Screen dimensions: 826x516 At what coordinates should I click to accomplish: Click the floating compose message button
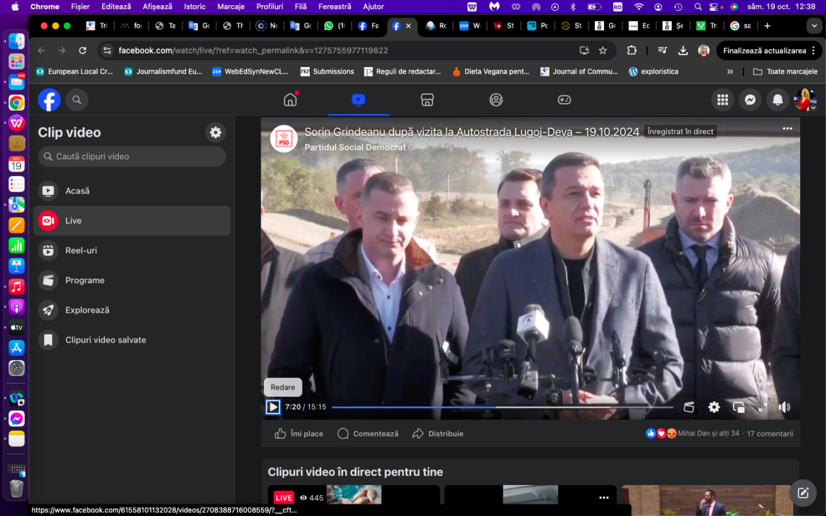(x=803, y=493)
